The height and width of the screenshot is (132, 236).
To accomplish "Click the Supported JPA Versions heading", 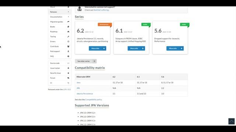I will pyautogui.click(x=92, y=105).
